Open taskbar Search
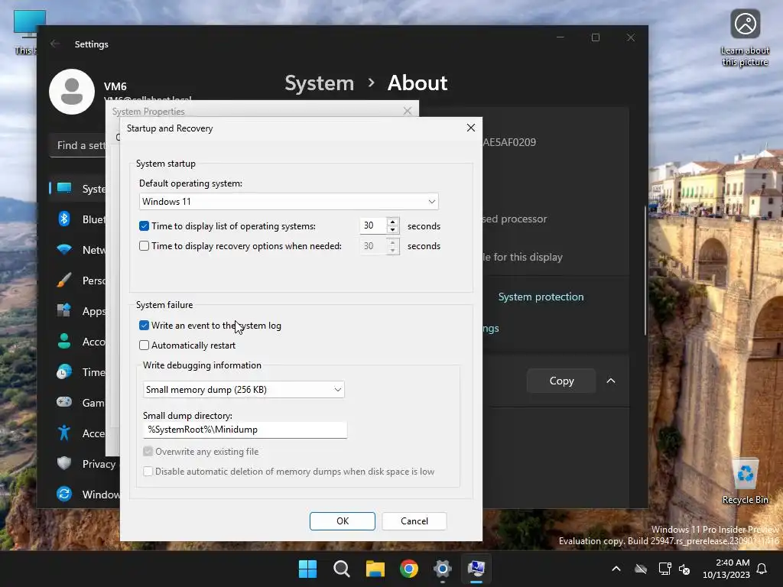 click(x=342, y=569)
